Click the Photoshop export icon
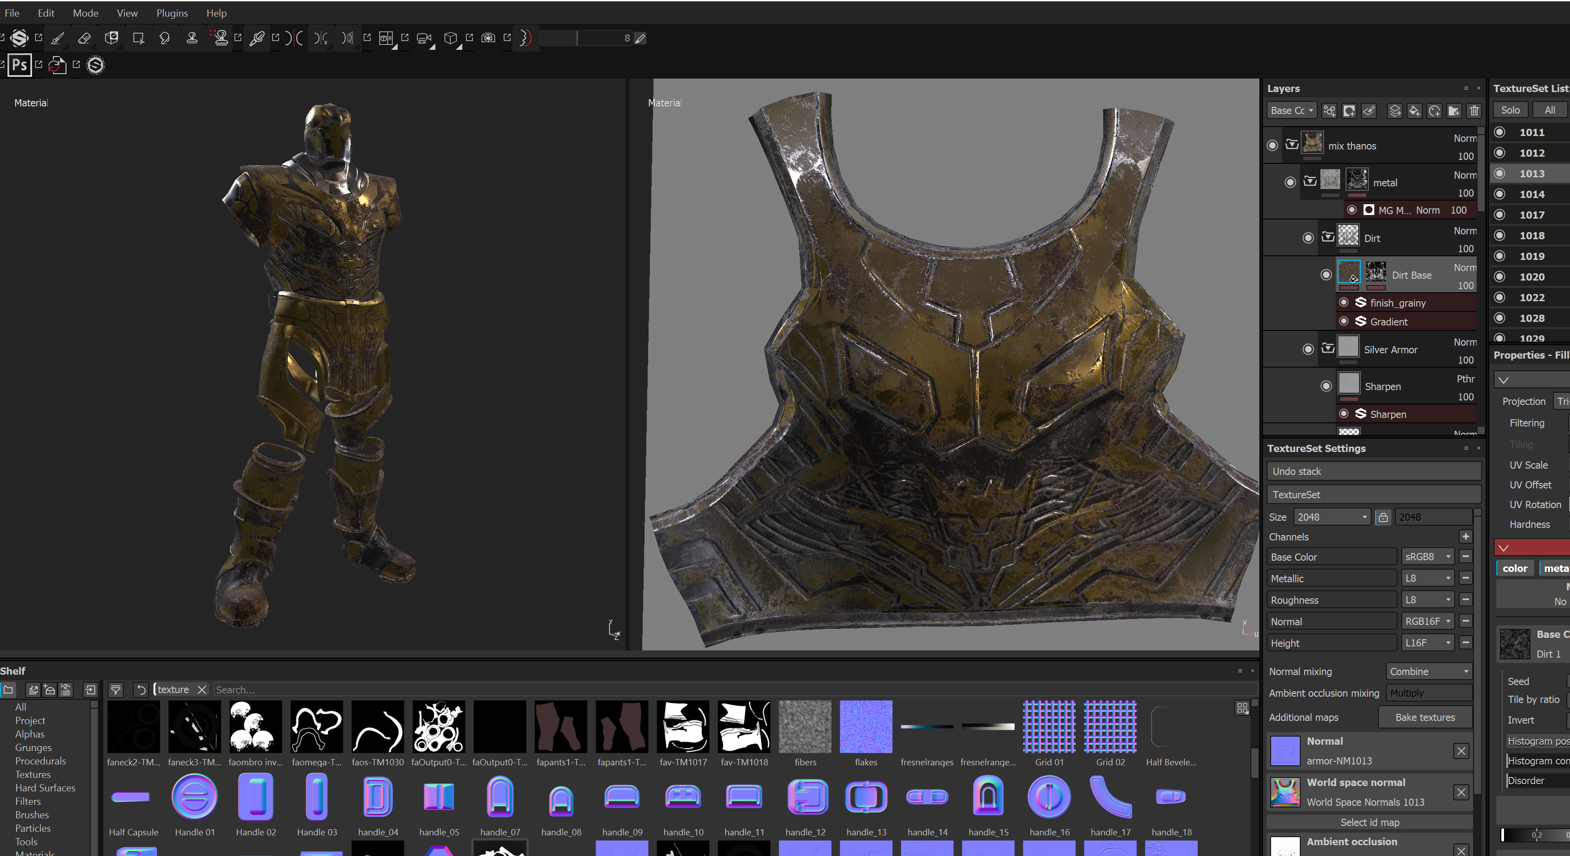The image size is (1570, 856). click(19, 65)
